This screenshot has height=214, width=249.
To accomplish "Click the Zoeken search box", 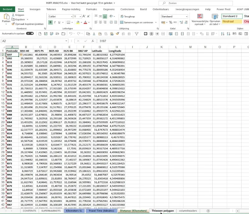I will (196, 3).
